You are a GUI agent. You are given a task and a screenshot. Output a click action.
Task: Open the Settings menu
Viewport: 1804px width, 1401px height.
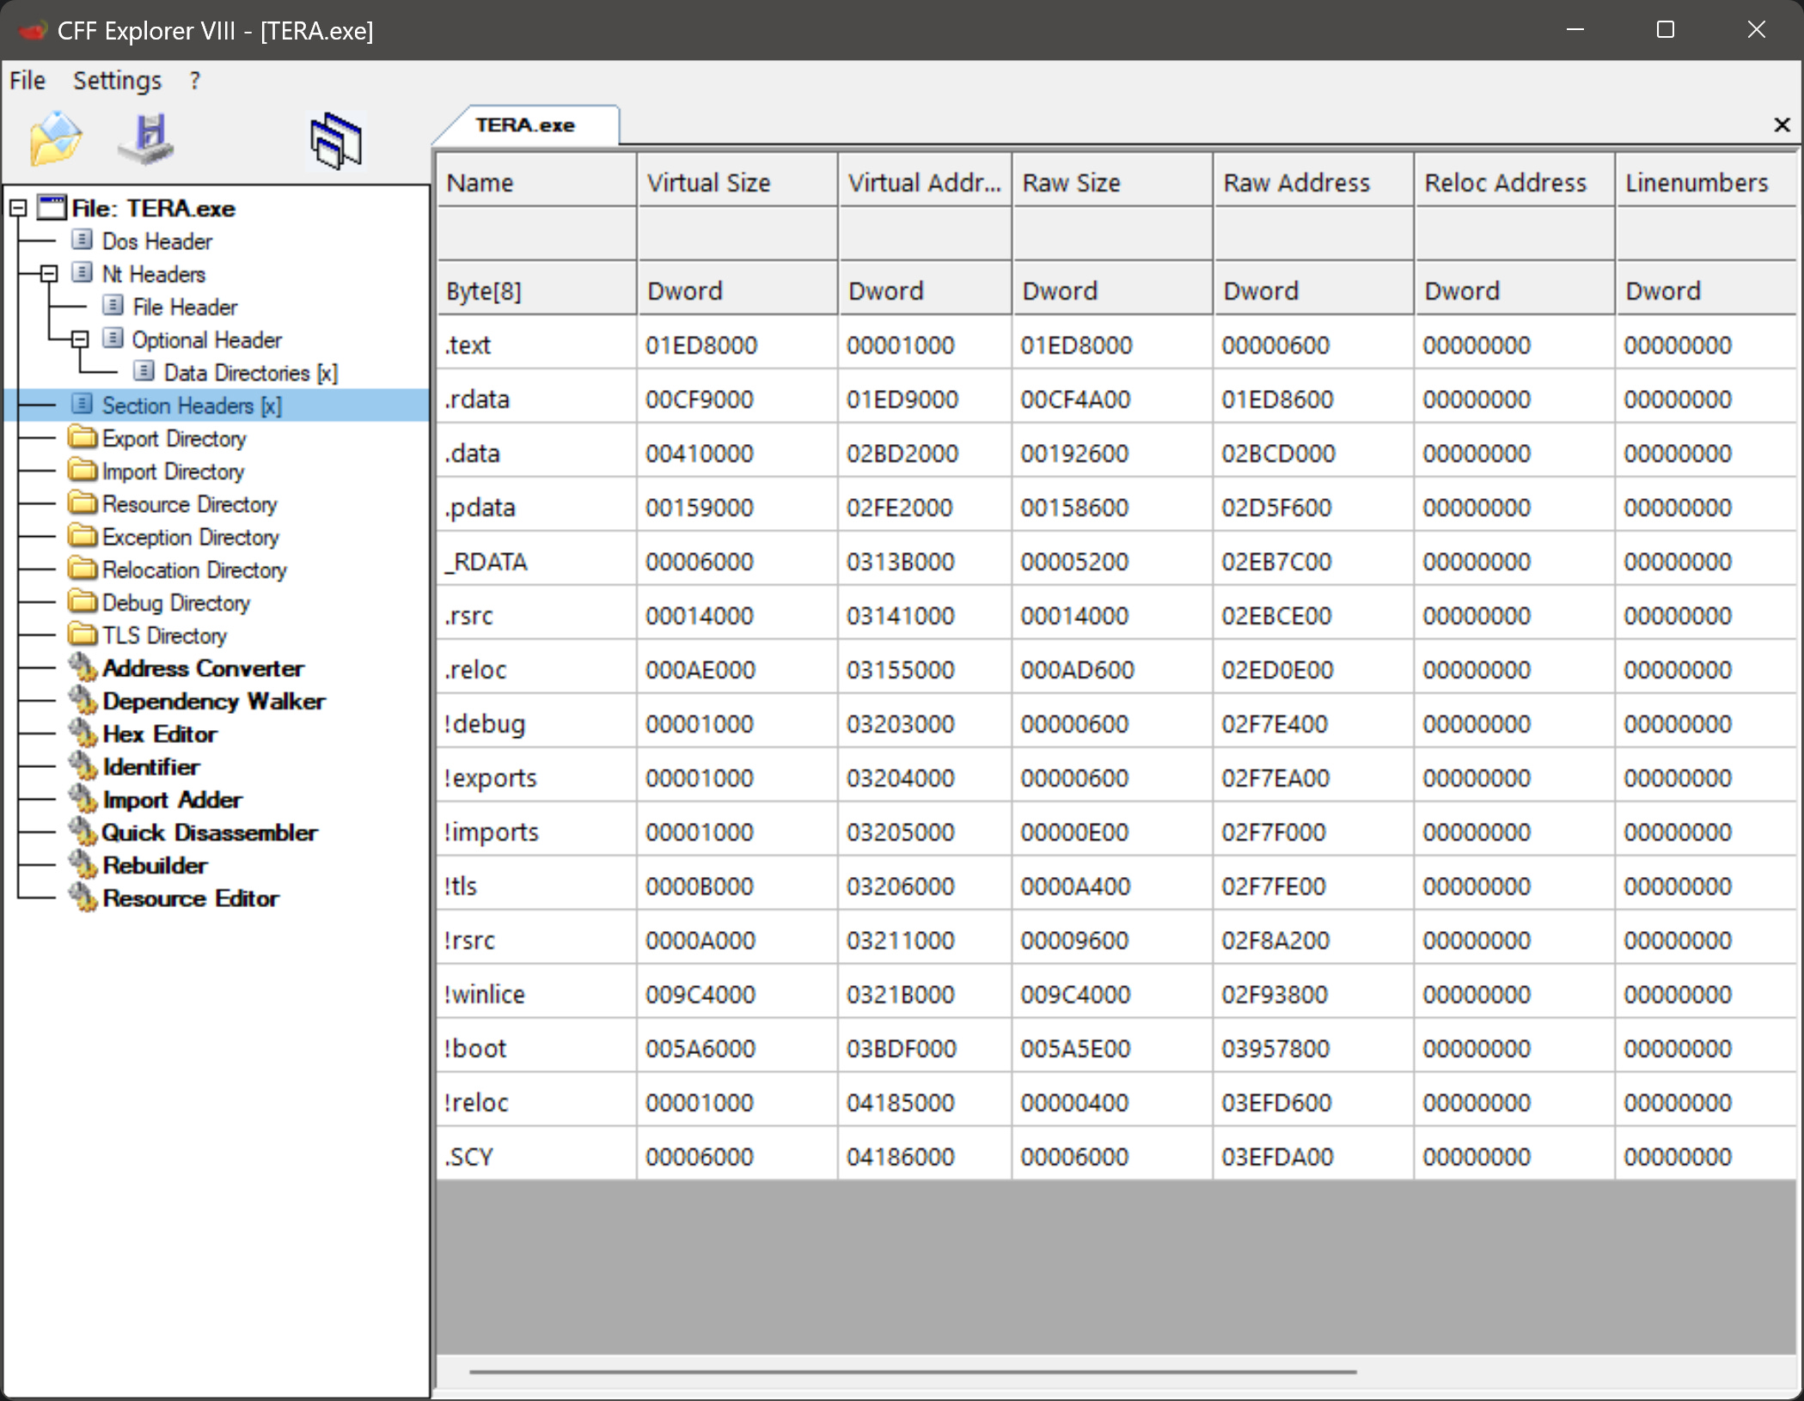coord(117,81)
